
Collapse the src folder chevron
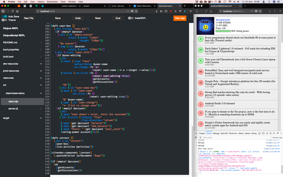point(41,85)
